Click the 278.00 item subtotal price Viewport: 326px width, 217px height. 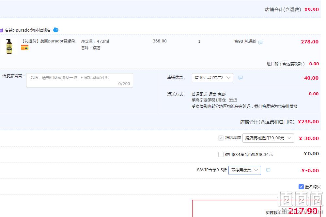coord(310,42)
